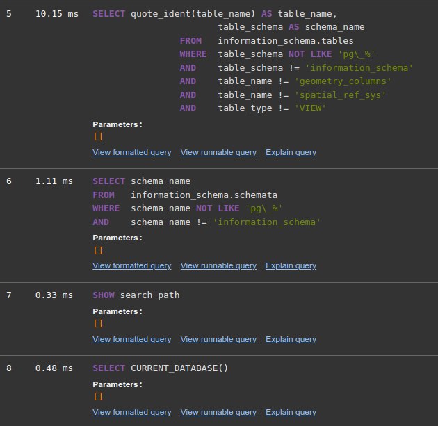438x426 pixels.
Task: Click 'information_schema' string in query 6
Action: 267,222
